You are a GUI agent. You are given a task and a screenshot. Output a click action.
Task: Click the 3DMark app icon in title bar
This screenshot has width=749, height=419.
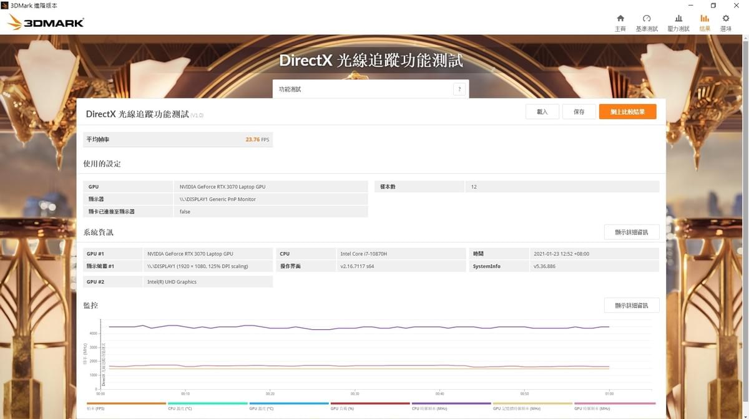tap(5, 5)
